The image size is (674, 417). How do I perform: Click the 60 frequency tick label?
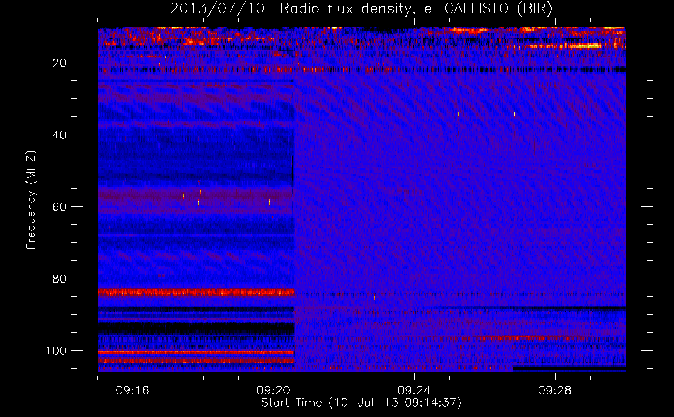pos(60,207)
